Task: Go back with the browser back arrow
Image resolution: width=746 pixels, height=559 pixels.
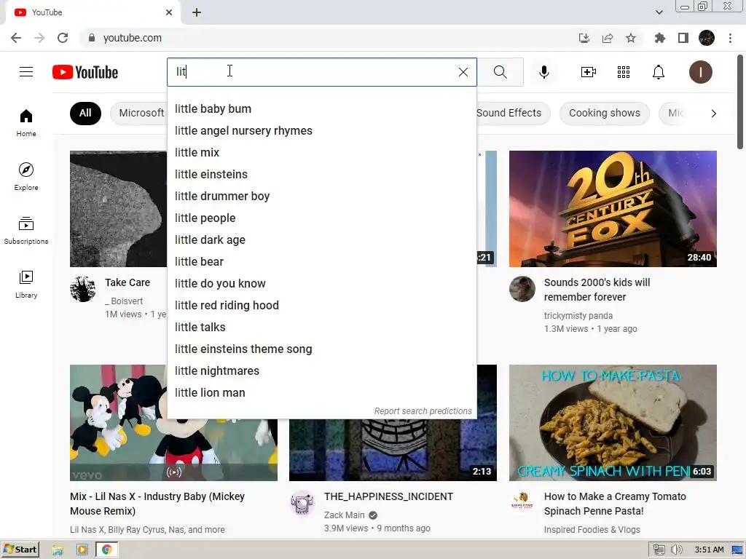Action: coord(16,38)
